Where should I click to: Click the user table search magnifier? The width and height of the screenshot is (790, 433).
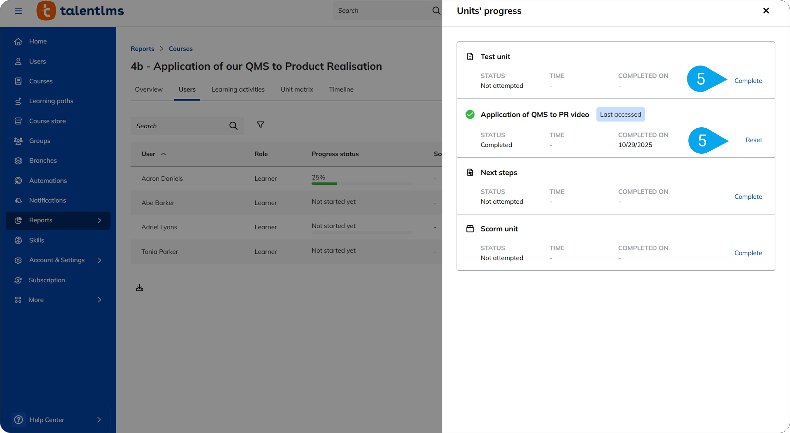pos(233,126)
